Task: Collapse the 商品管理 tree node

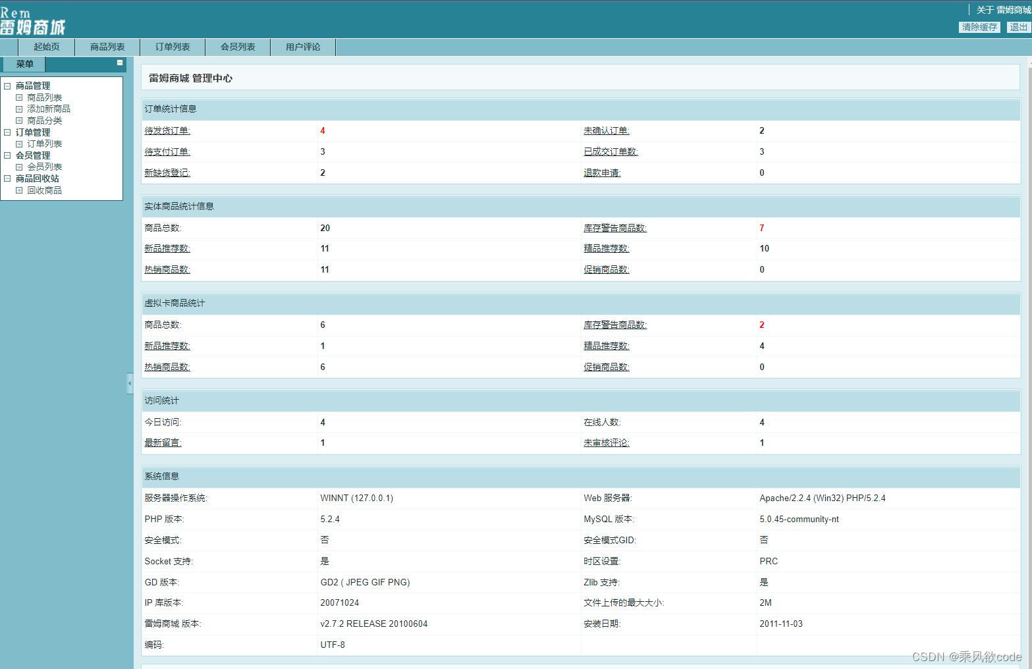Action: pos(8,86)
